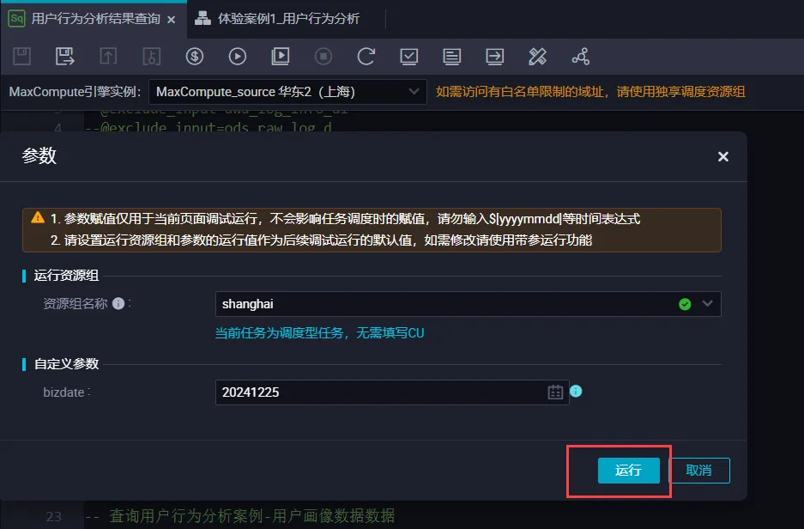The image size is (804, 529).
Task: Click the ruler and pencil tools icon
Action: [x=537, y=57]
